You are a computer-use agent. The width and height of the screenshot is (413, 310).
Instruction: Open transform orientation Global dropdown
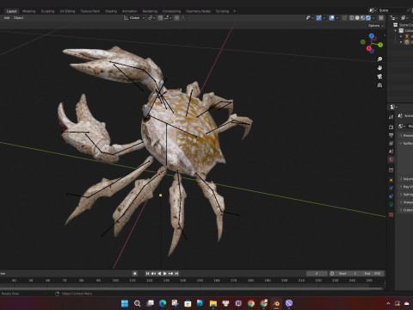pyautogui.click(x=134, y=18)
